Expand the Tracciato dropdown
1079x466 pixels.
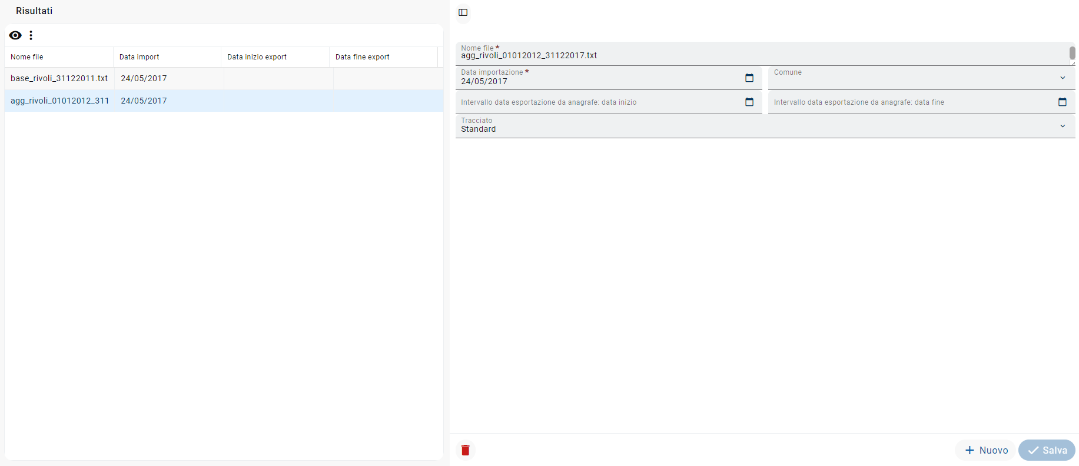pos(1063,126)
